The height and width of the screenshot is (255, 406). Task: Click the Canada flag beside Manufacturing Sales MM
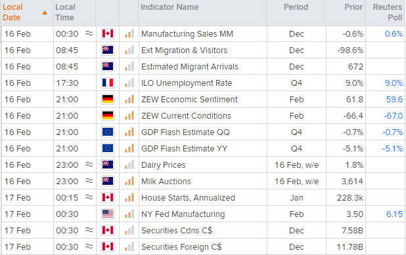(x=108, y=33)
